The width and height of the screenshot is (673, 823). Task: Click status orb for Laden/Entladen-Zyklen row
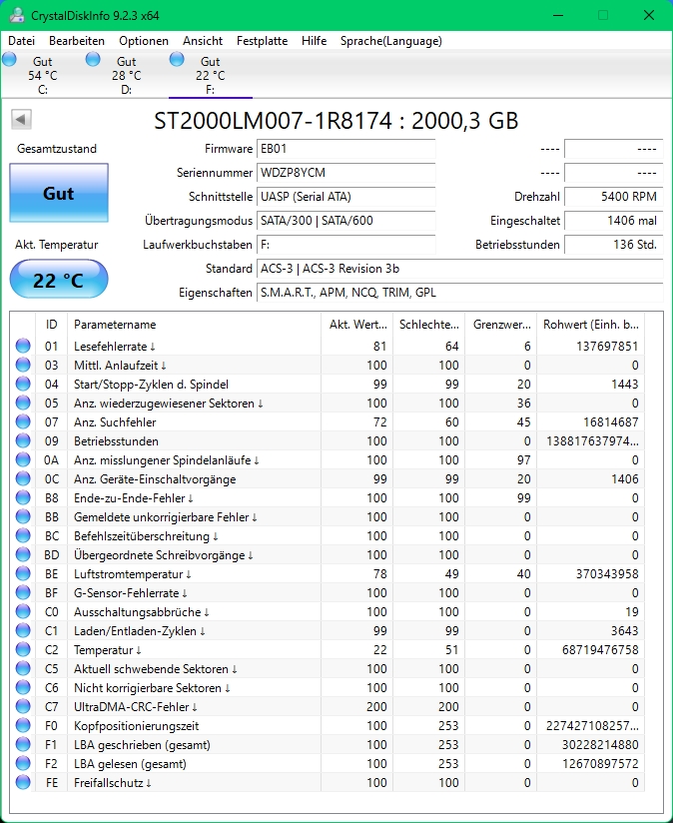coord(23,630)
